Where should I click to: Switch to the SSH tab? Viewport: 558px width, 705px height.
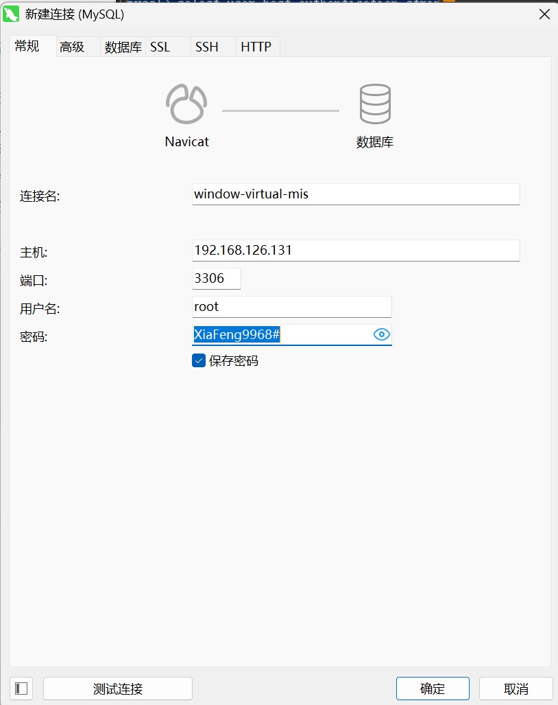point(213,47)
